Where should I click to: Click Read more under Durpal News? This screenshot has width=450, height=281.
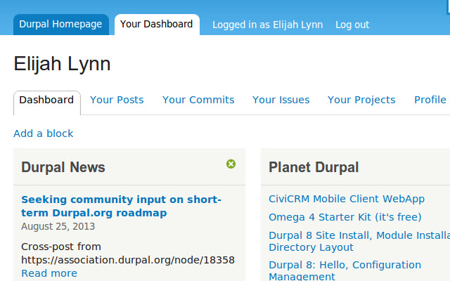click(49, 273)
